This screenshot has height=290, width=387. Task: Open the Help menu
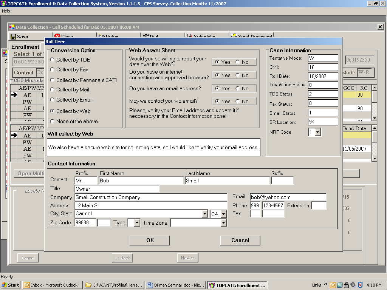pyautogui.click(x=6, y=11)
